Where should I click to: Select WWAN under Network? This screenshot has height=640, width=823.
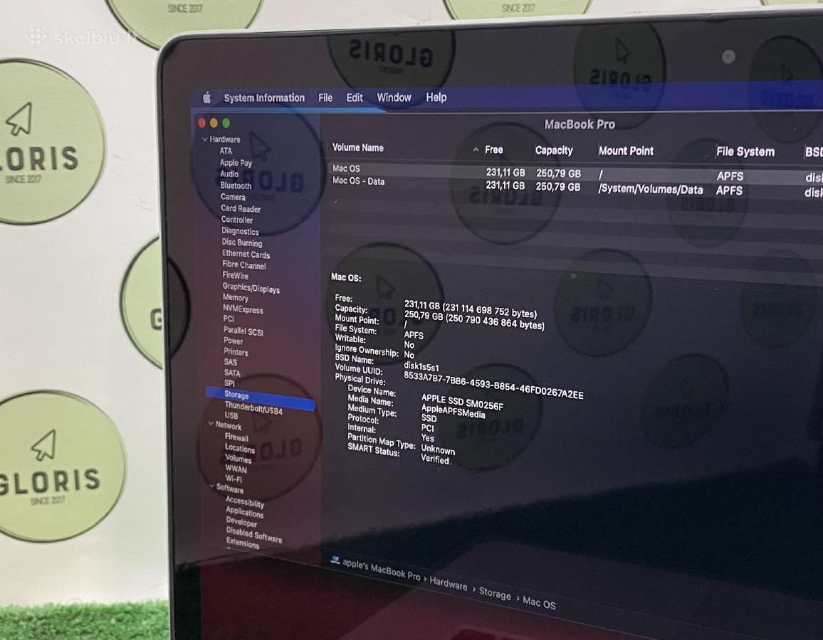click(x=236, y=469)
